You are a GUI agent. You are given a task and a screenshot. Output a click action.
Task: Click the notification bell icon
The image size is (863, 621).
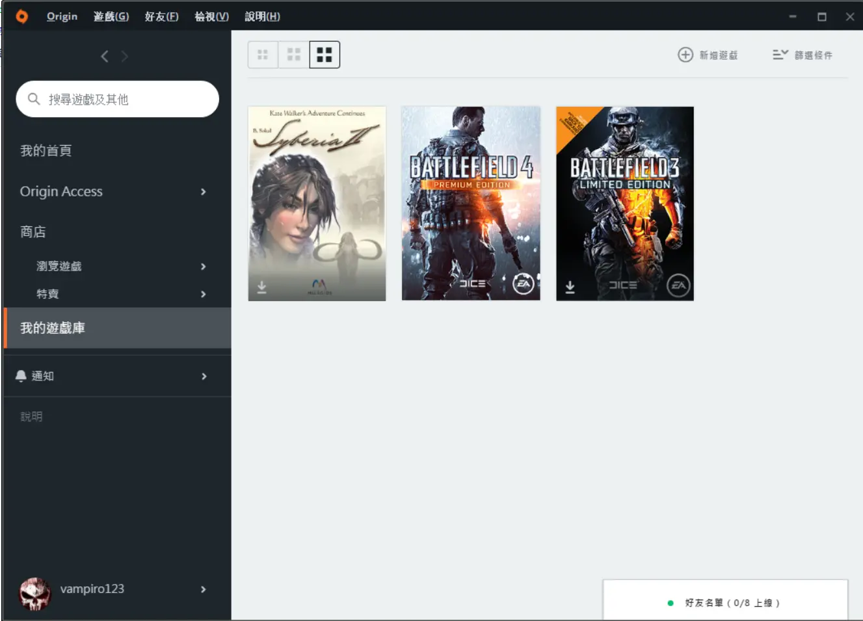coord(21,376)
